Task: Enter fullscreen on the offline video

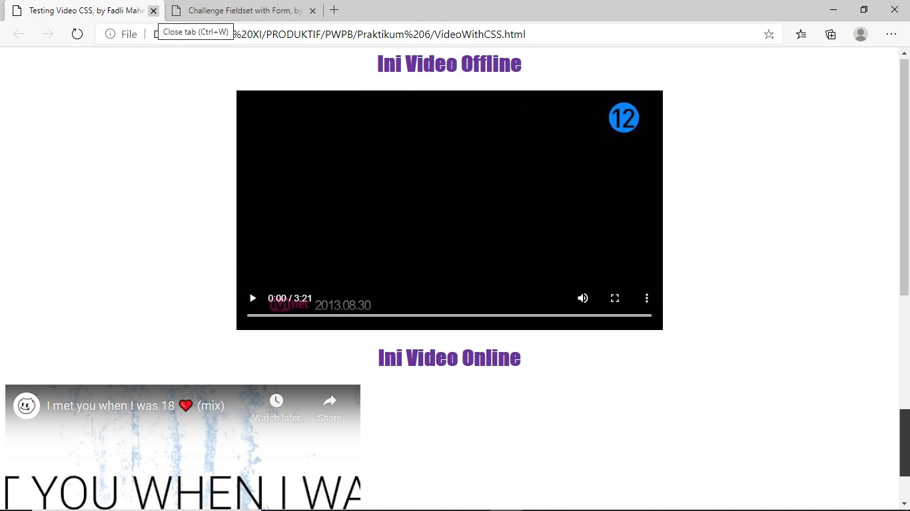Action: [x=614, y=298]
